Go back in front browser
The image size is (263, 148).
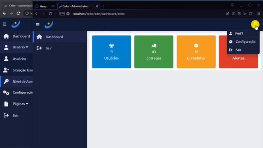pos(37,14)
